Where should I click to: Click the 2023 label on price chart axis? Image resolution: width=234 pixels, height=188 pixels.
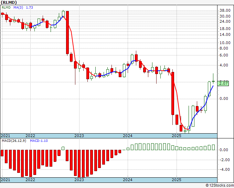click(x=79, y=136)
